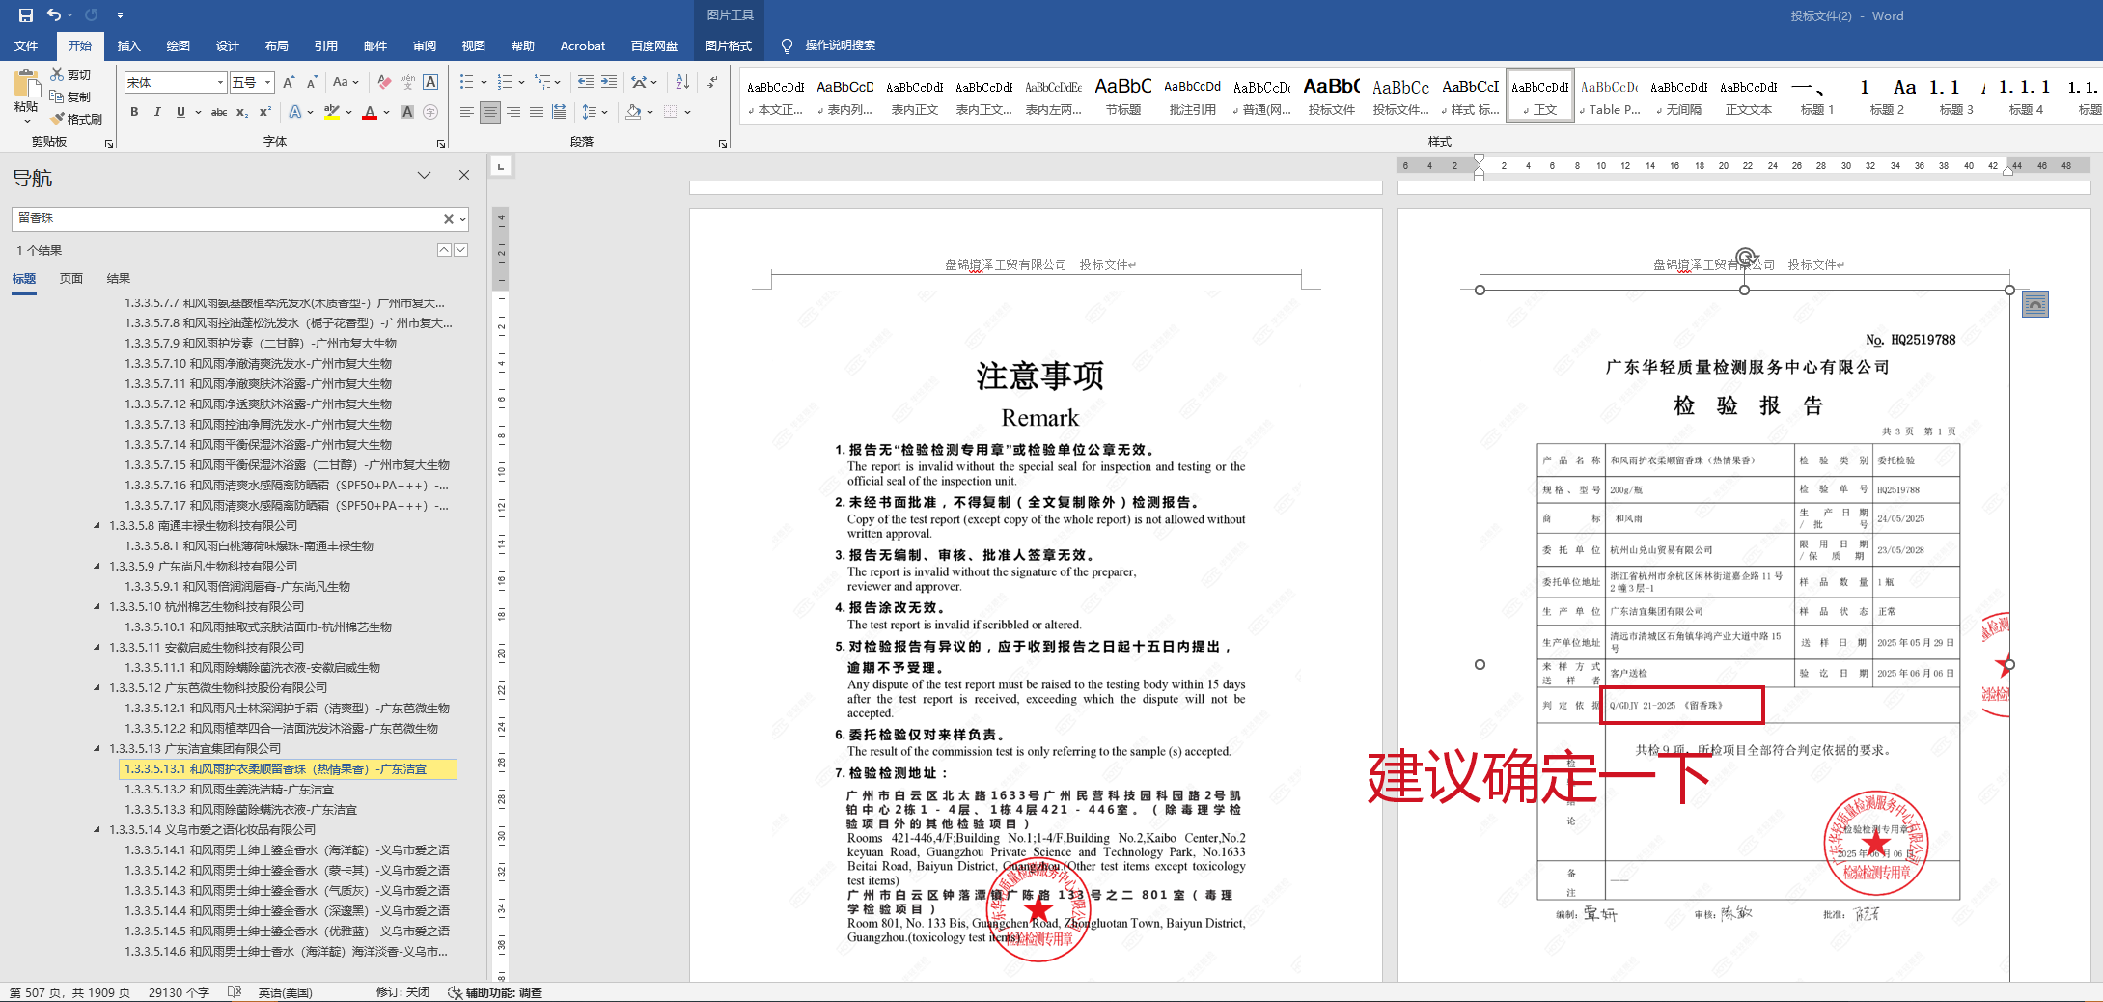This screenshot has width=2103, height=1002.
Task: Insert an enclosed character
Action: coord(430,112)
